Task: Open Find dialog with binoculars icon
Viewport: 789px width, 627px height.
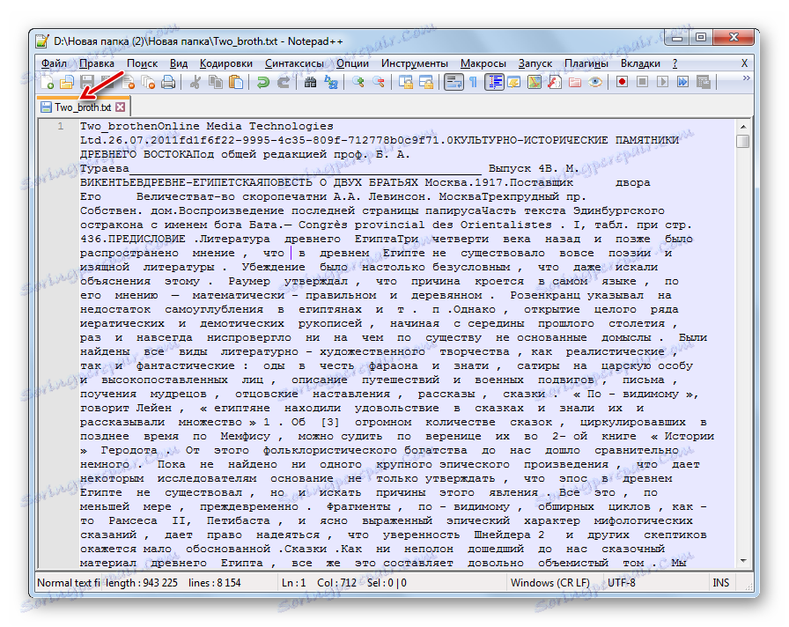Action: 311,82
